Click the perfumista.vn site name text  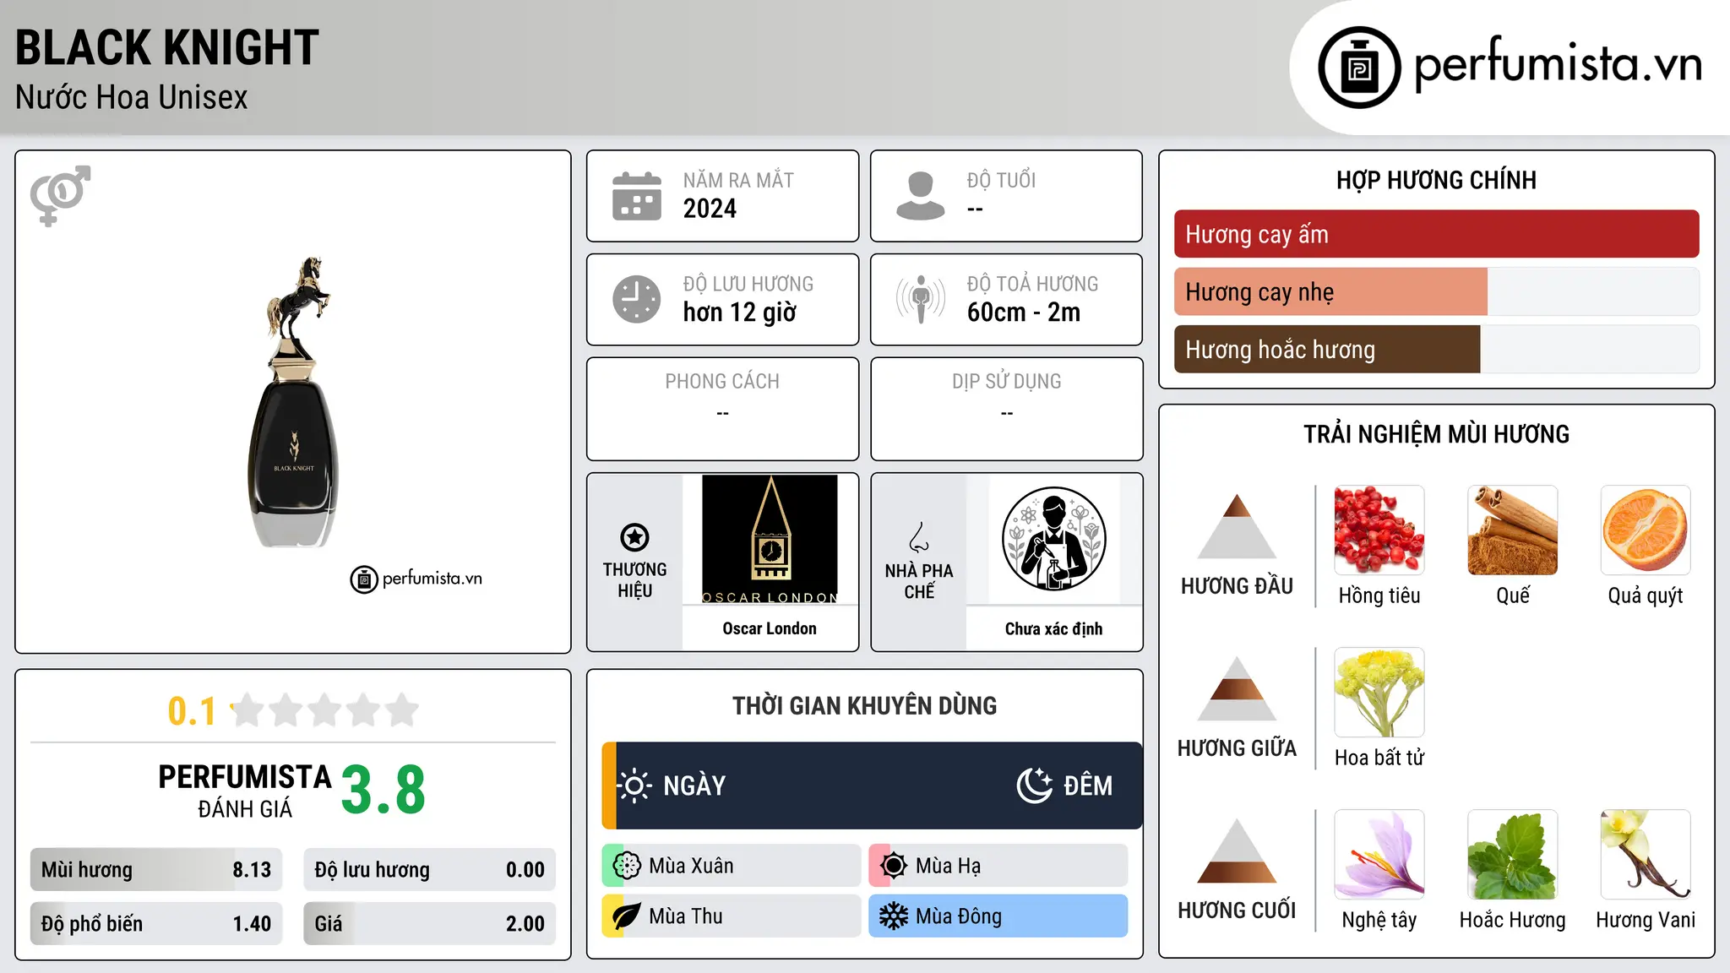coord(1558,63)
